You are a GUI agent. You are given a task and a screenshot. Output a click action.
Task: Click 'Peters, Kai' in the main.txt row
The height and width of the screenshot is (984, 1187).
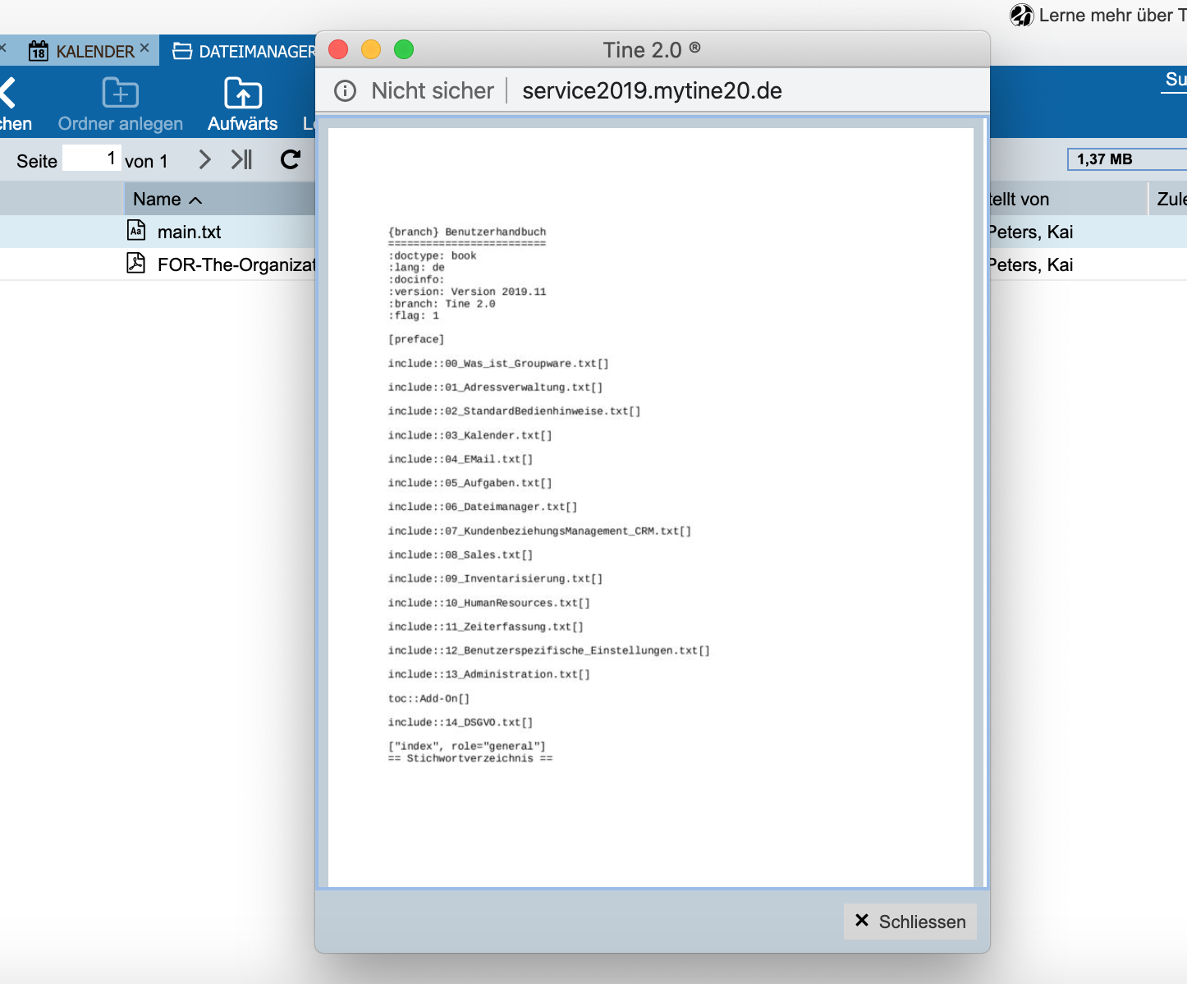point(1031,232)
